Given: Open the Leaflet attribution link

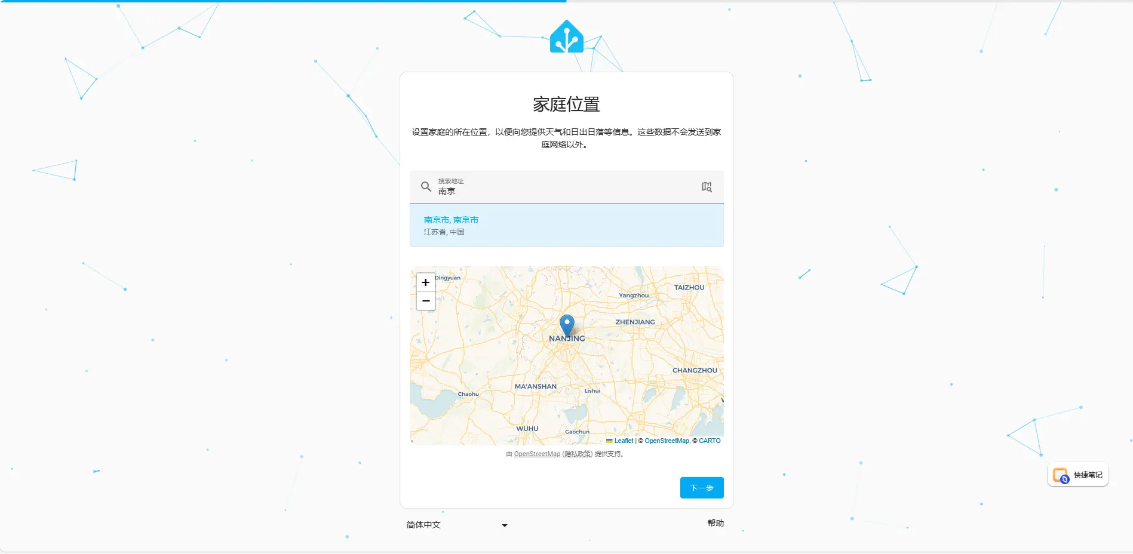Looking at the screenshot, I should [624, 441].
